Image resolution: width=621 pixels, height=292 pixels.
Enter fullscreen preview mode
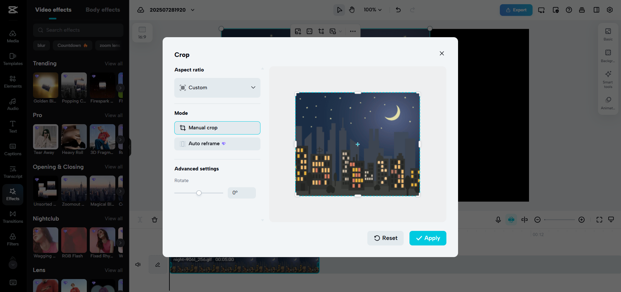pos(599,220)
